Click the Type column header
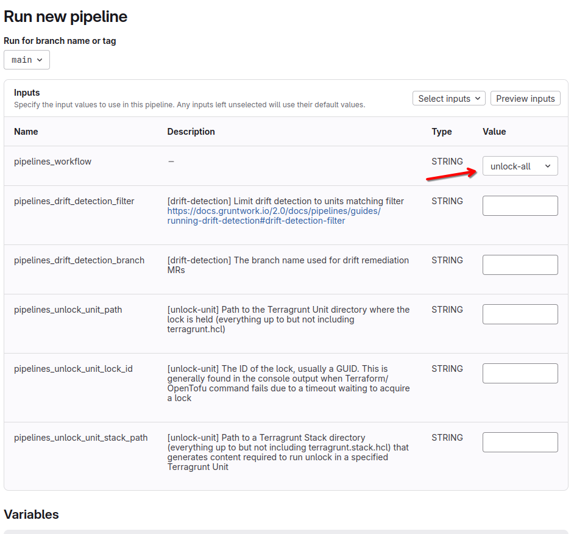 coord(442,132)
